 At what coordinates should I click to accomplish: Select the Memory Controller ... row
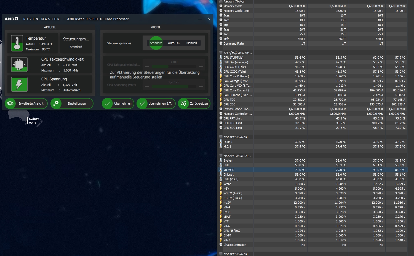pyautogui.click(x=313, y=114)
